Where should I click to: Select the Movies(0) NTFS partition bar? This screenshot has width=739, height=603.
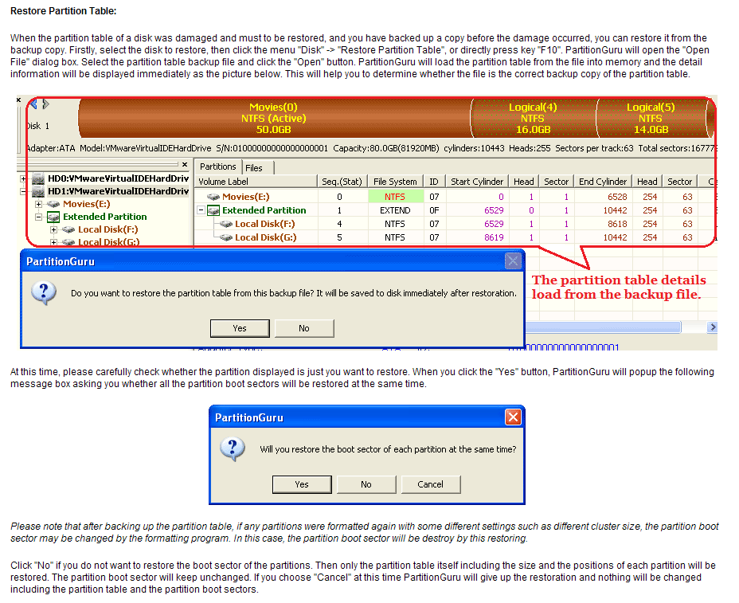pos(274,118)
